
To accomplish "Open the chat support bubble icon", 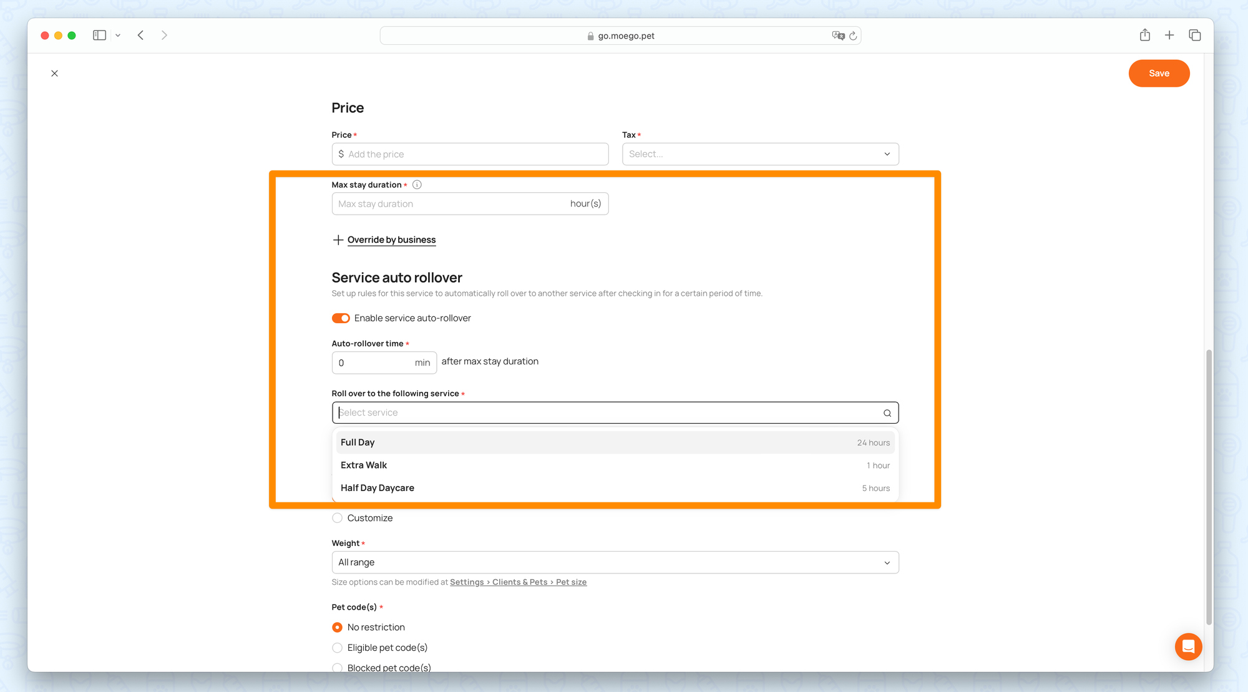I will tap(1187, 646).
